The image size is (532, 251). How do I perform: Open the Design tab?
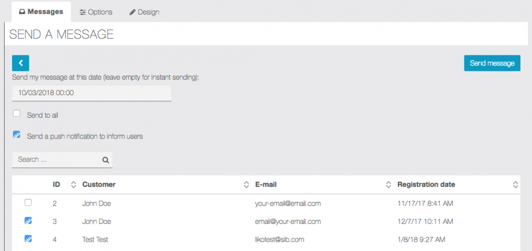pos(144,12)
